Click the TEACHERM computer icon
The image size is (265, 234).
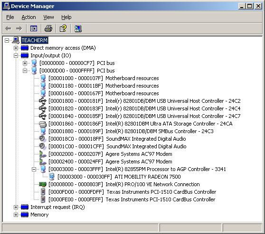16,40
